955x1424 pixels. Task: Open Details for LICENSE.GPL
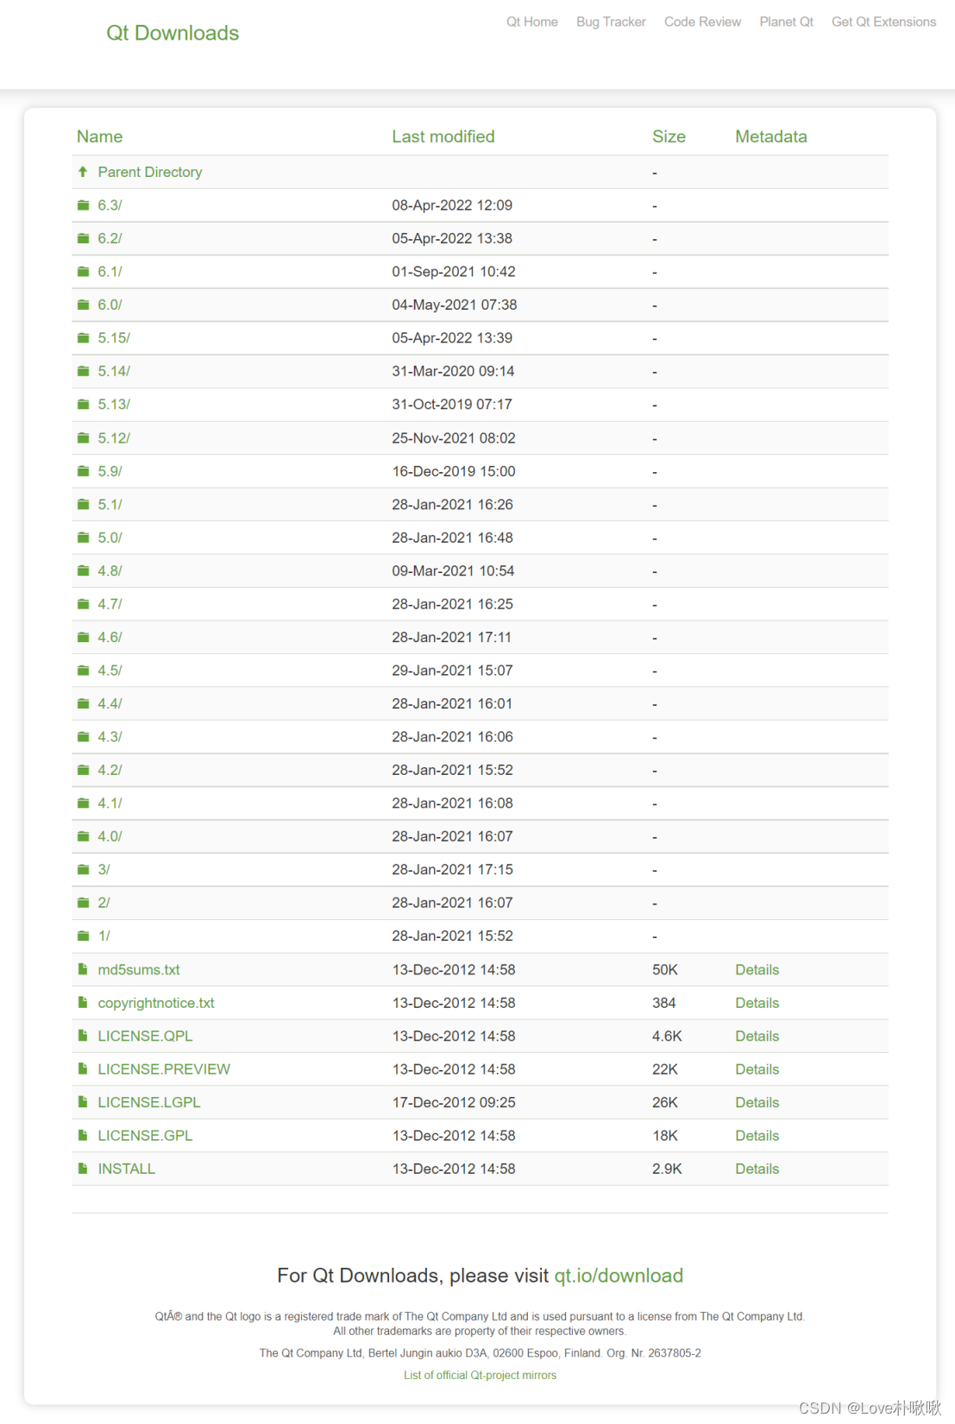point(757,1136)
